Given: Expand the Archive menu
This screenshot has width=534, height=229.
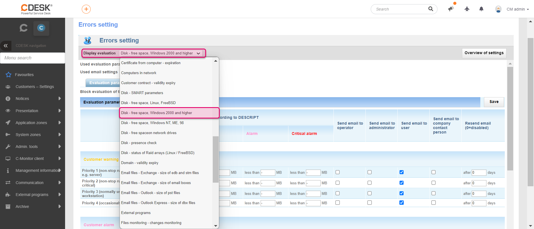Looking at the screenshot, I should click(x=60, y=207).
